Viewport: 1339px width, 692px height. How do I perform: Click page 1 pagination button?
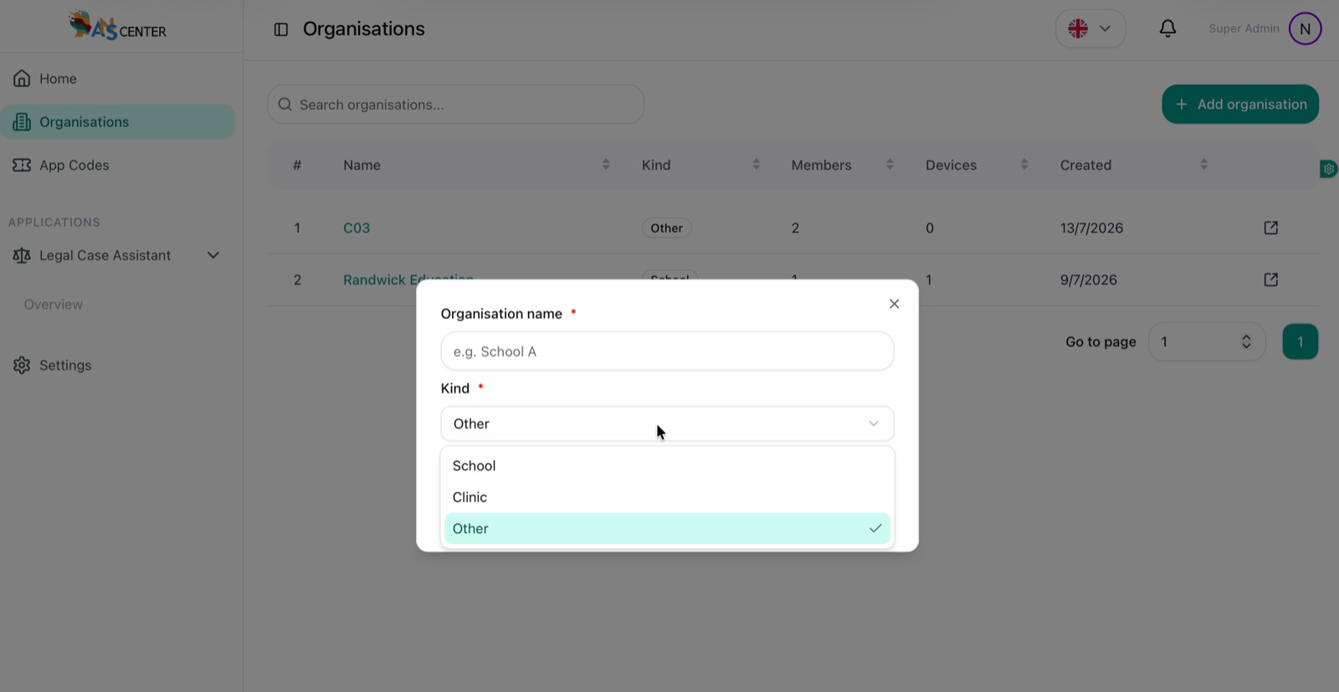[1300, 341]
